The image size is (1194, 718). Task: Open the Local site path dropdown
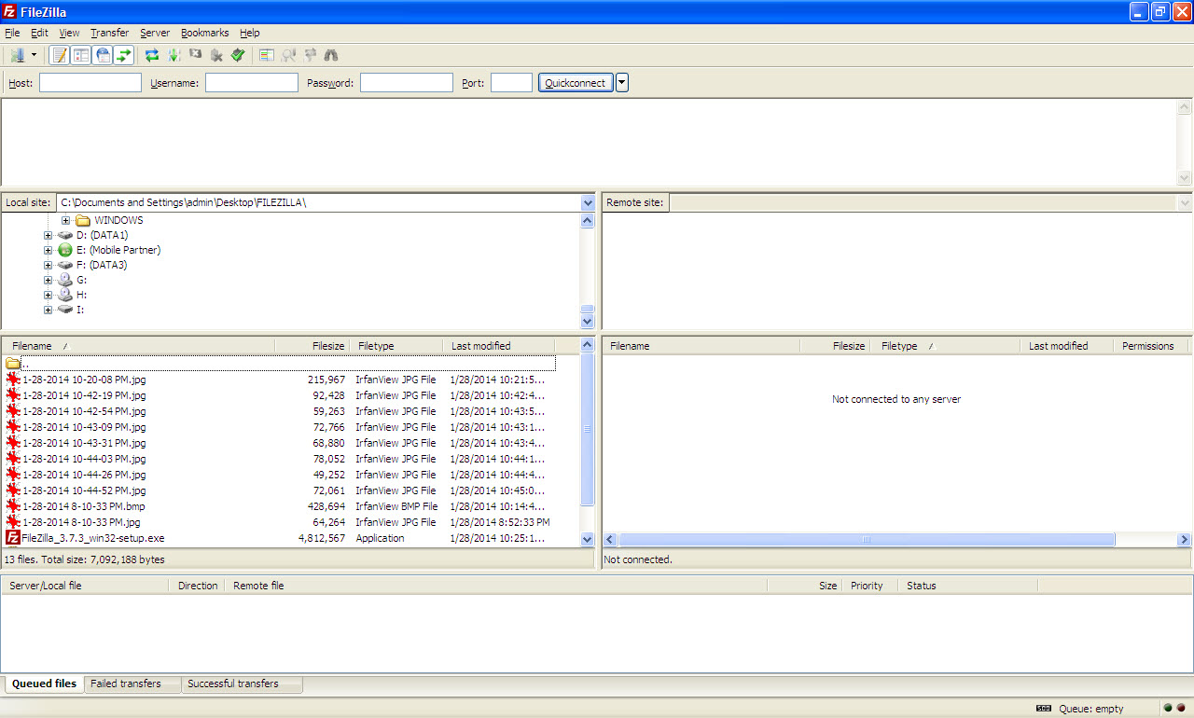pos(588,202)
